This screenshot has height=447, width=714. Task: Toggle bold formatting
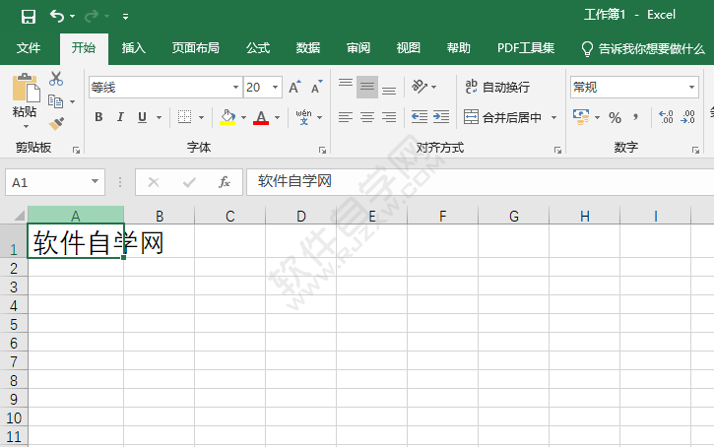point(98,117)
